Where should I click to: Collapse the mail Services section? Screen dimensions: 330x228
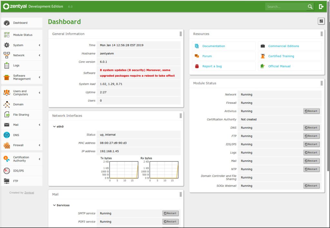pos(54,205)
